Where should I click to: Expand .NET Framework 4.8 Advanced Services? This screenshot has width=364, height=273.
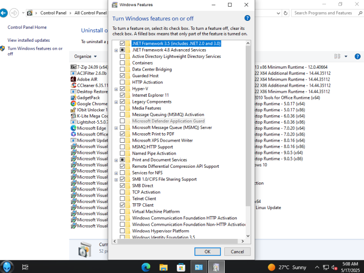[x=116, y=50]
